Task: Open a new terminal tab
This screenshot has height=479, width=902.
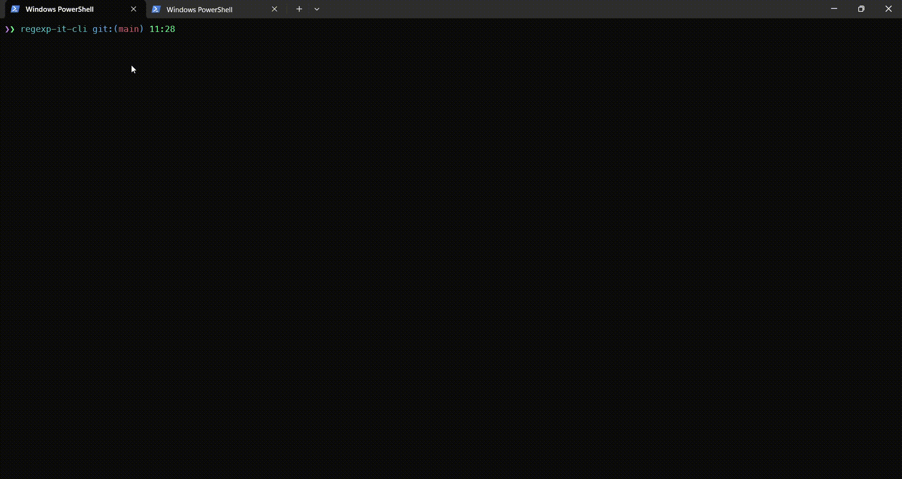Action: coord(299,9)
